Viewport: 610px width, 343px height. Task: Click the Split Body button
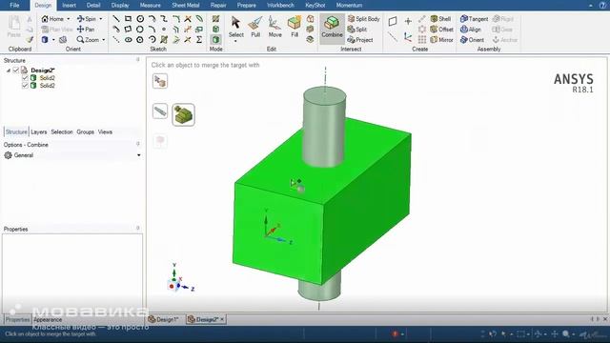click(x=363, y=19)
